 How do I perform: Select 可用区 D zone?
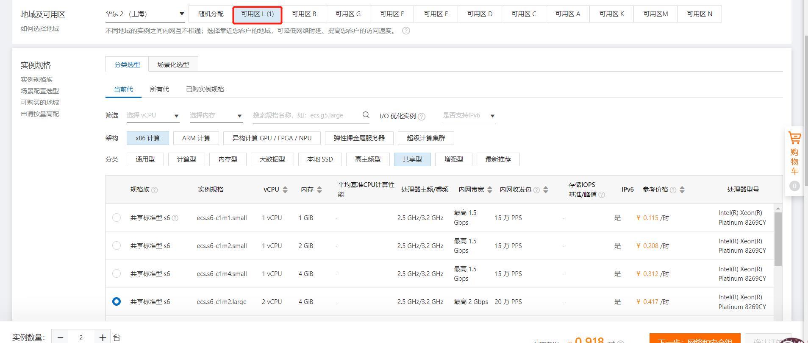[480, 14]
